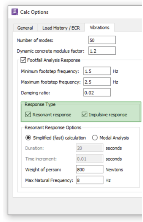Open the Load History / ECR tab
The height and width of the screenshot is (222, 143).
pos(61,28)
